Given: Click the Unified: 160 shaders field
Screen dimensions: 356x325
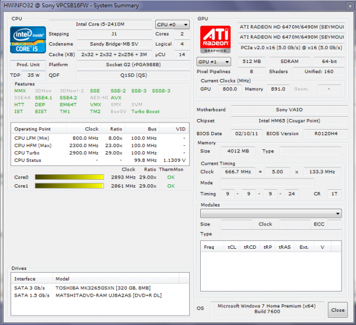Looking at the screenshot, I should pos(319,72).
